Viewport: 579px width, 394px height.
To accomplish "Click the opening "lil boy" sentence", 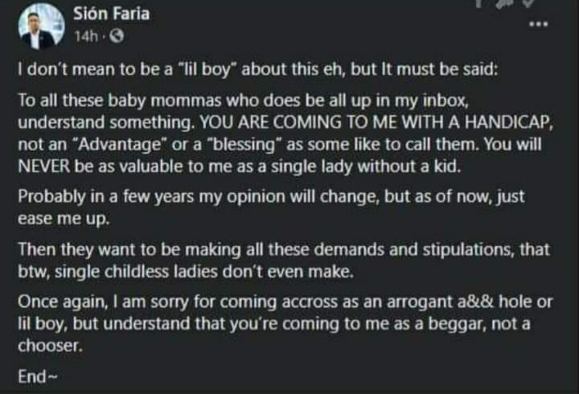I will click(x=257, y=70).
